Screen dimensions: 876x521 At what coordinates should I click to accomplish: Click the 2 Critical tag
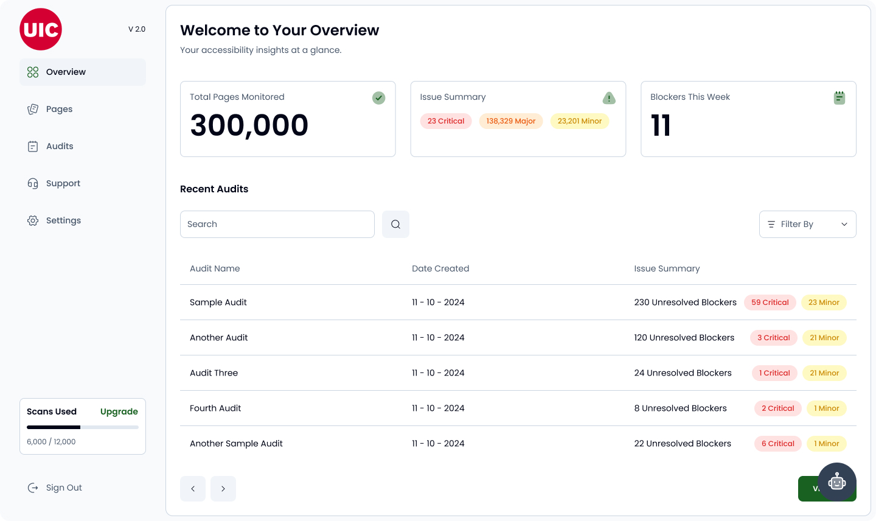pos(778,408)
